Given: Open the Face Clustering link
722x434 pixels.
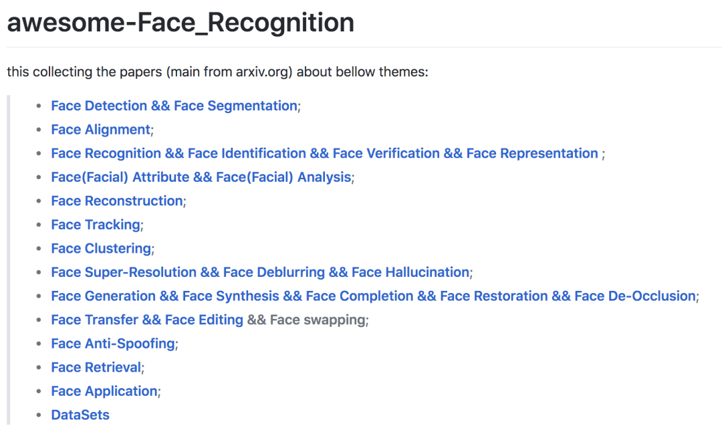Looking at the screenshot, I should pyautogui.click(x=102, y=249).
